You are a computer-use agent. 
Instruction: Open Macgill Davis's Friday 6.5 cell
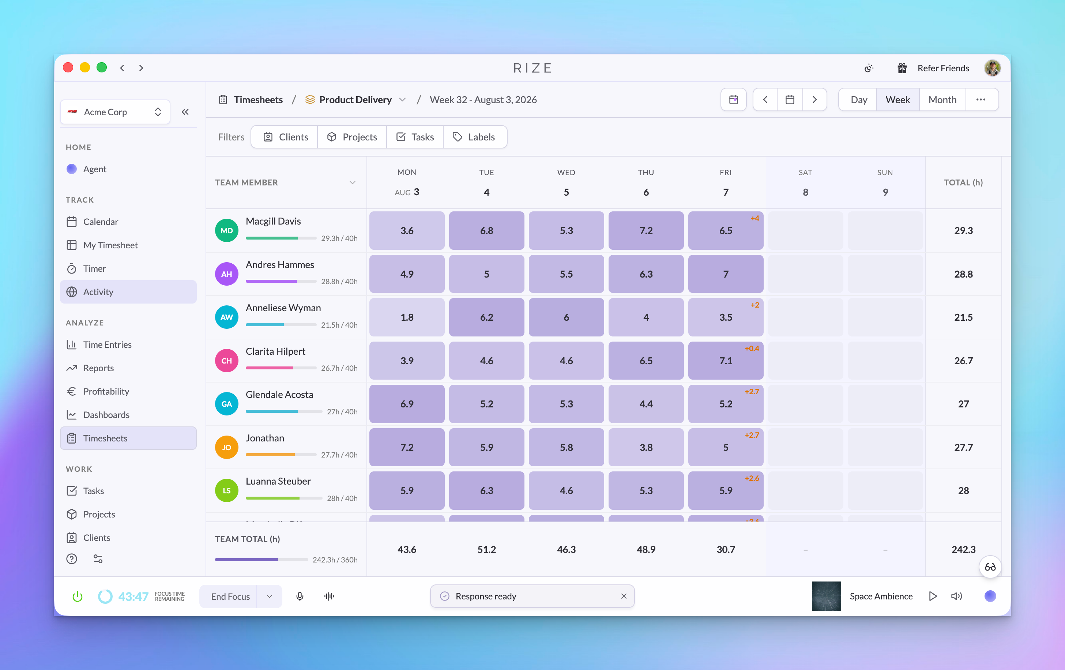pos(726,230)
